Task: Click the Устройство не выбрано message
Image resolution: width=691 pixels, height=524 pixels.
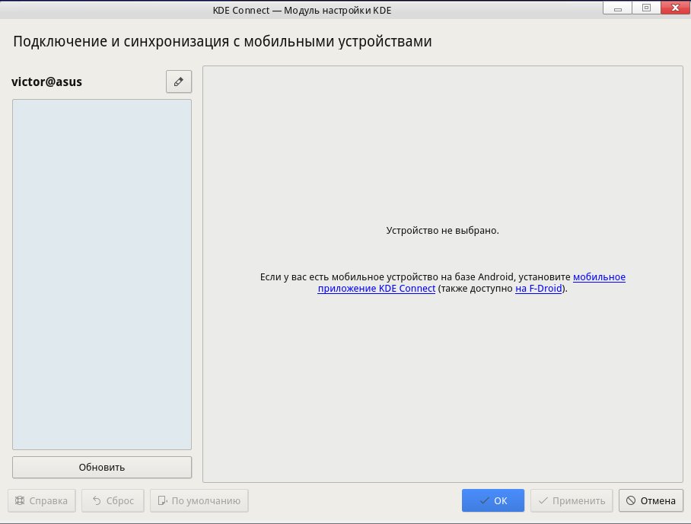Action: pyautogui.click(x=442, y=230)
